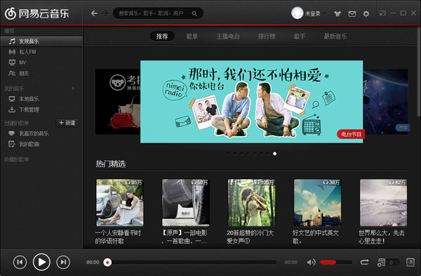Switch to the 歌单 tab
This screenshot has height=276, width=421.
pos(192,37)
